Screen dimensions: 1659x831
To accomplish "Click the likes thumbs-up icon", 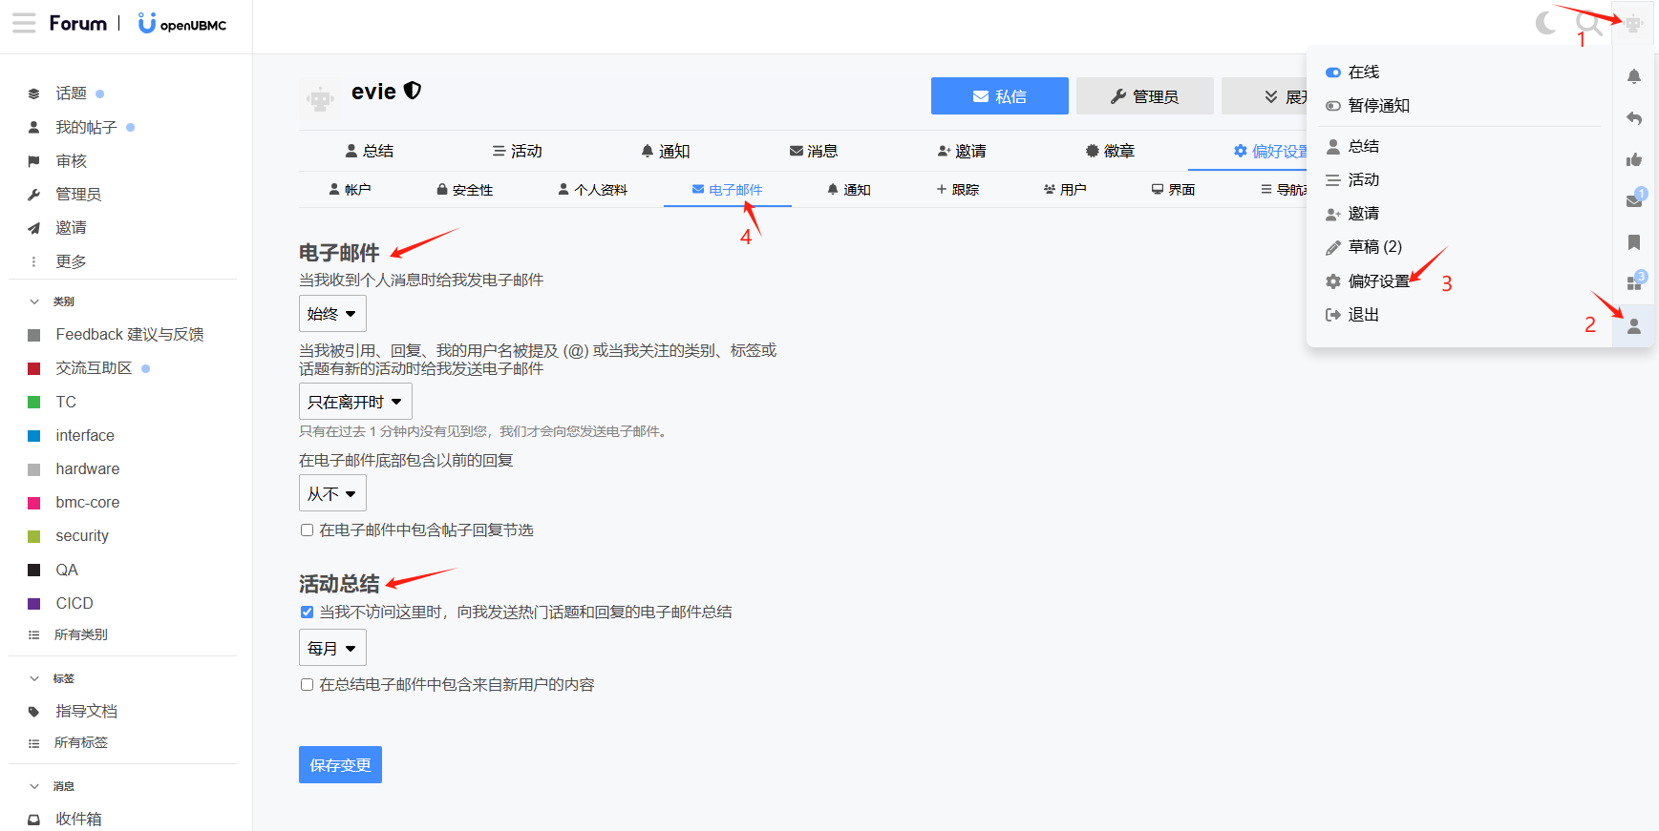I will coord(1633,159).
